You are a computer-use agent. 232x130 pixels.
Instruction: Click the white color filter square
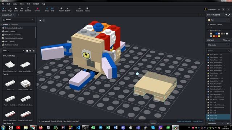(27, 51)
